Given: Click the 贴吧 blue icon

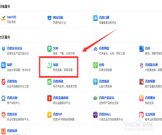Looking at the screenshot, I should tap(4, 65).
